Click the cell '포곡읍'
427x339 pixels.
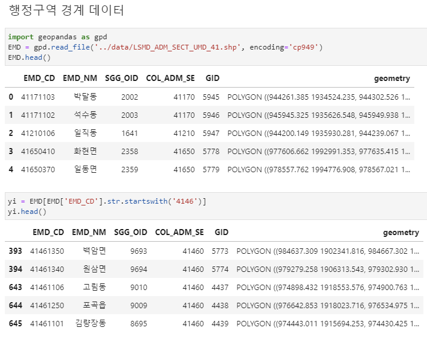point(94,305)
